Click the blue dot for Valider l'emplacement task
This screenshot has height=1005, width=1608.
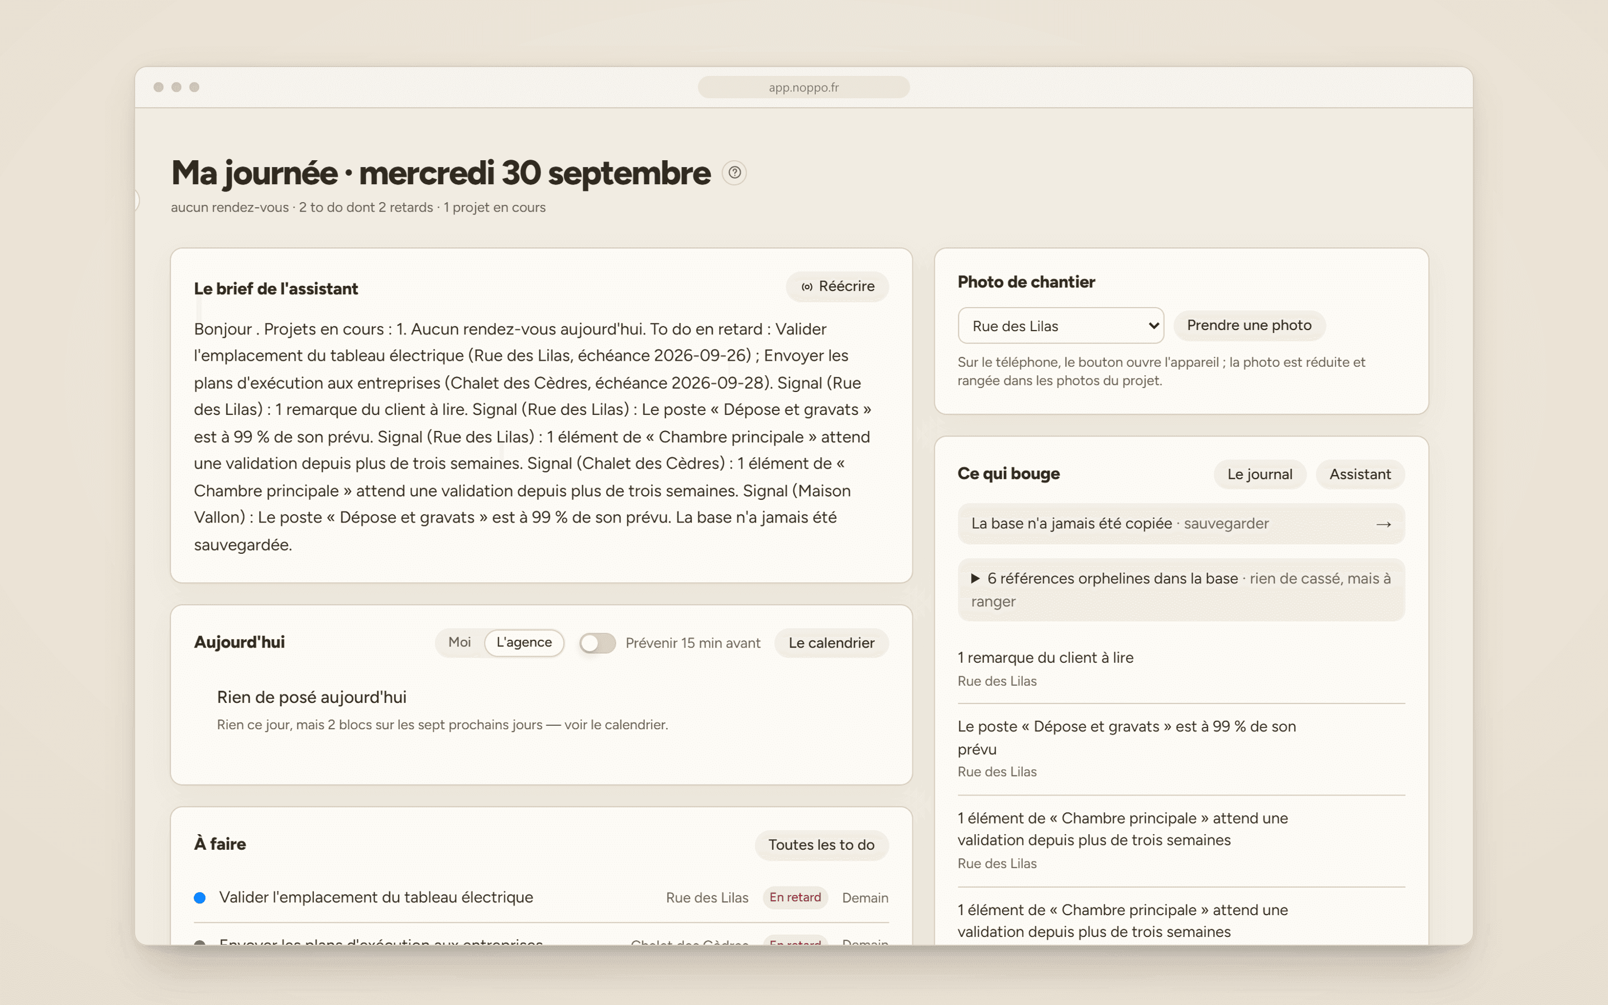199,898
